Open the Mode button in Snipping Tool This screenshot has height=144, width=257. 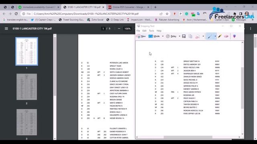(154, 36)
